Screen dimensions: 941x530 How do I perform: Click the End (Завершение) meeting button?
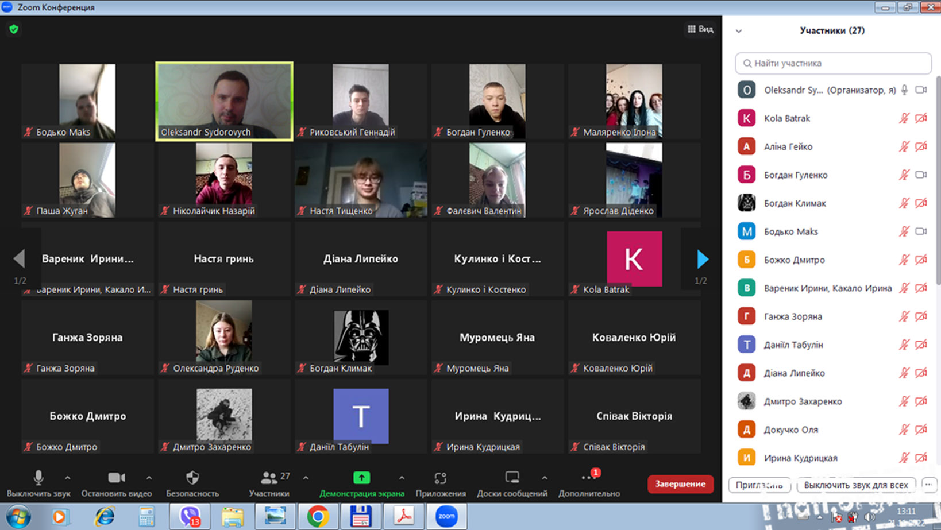680,484
